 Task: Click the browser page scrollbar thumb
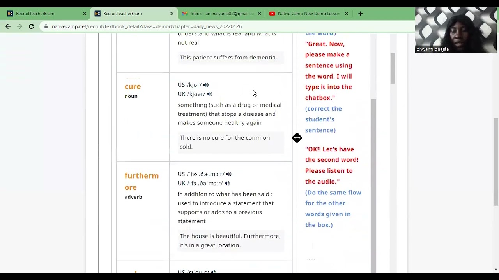(496, 161)
